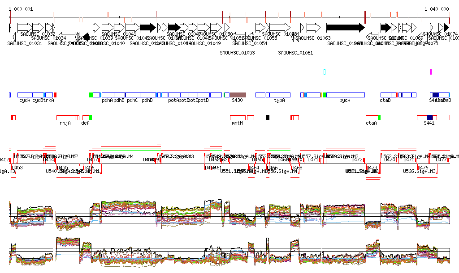This screenshot has width=459, height=273.
Task: Click the pycA gene name label
Action: pos(345,101)
